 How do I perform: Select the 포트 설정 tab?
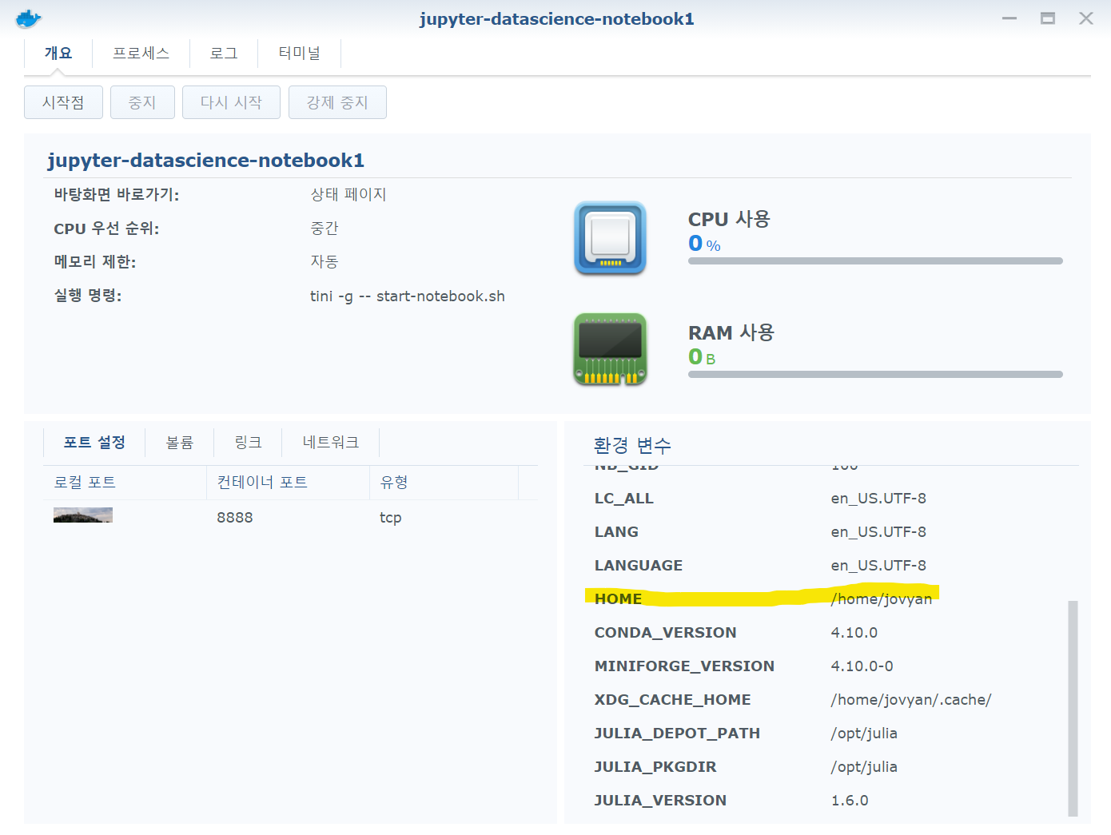coord(94,442)
